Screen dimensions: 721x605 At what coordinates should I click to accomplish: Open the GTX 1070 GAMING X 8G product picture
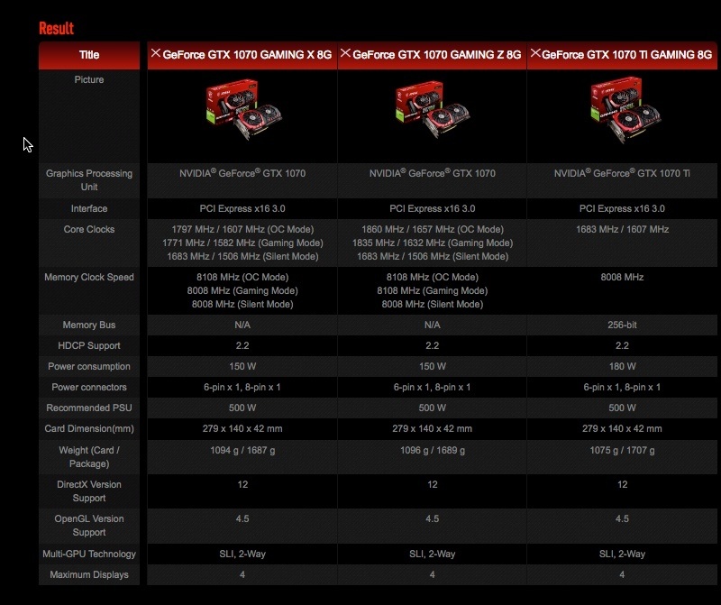pos(243,109)
